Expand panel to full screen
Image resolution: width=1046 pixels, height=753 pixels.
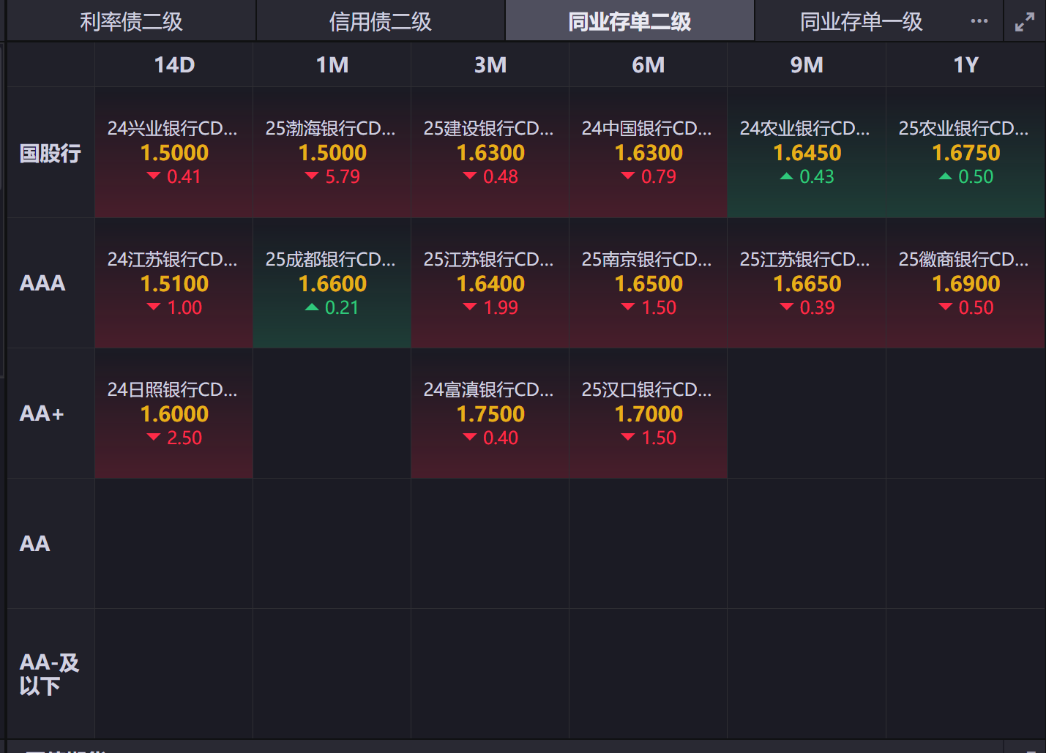pyautogui.click(x=1025, y=22)
